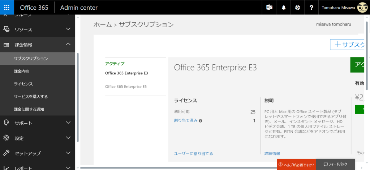Click the アクティブ heading text
The width and height of the screenshot is (370, 170).
pyautogui.click(x=115, y=64)
